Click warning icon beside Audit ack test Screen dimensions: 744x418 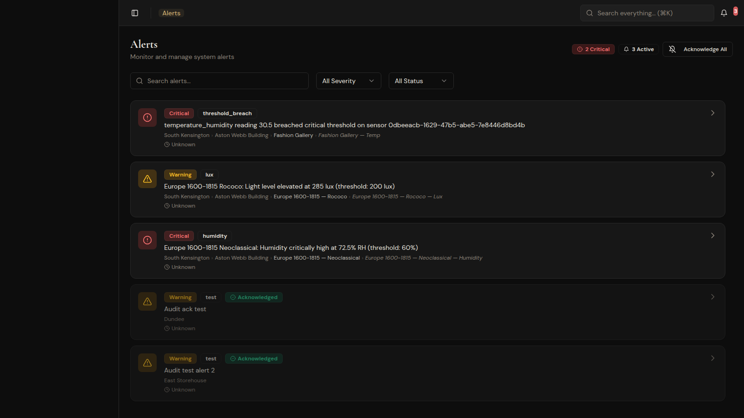147,301
